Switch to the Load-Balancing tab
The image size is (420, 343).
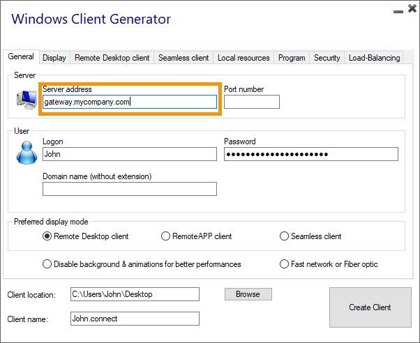coord(374,58)
